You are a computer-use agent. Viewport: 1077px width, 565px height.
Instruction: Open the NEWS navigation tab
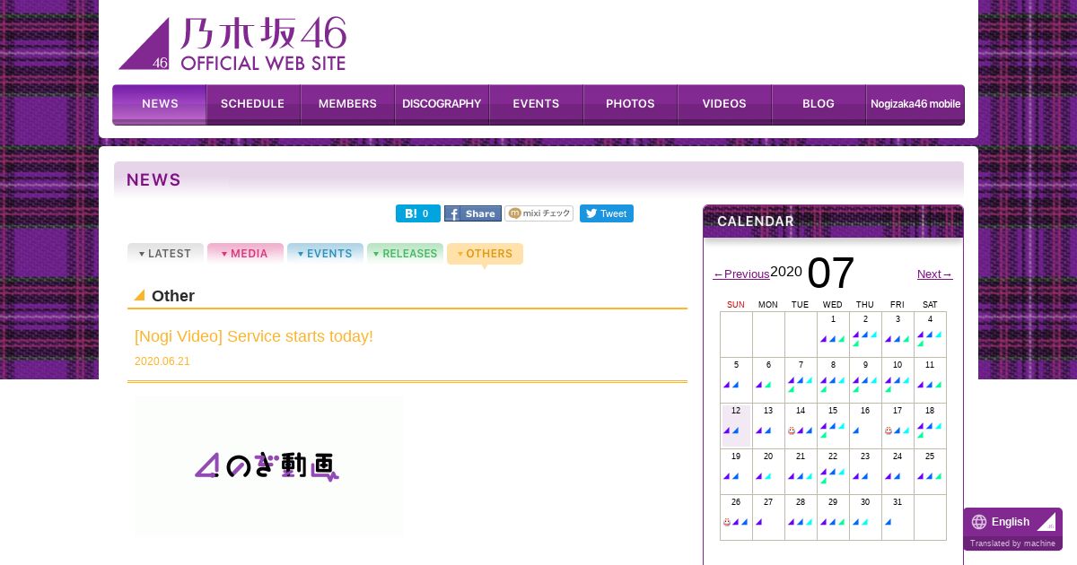(160, 104)
